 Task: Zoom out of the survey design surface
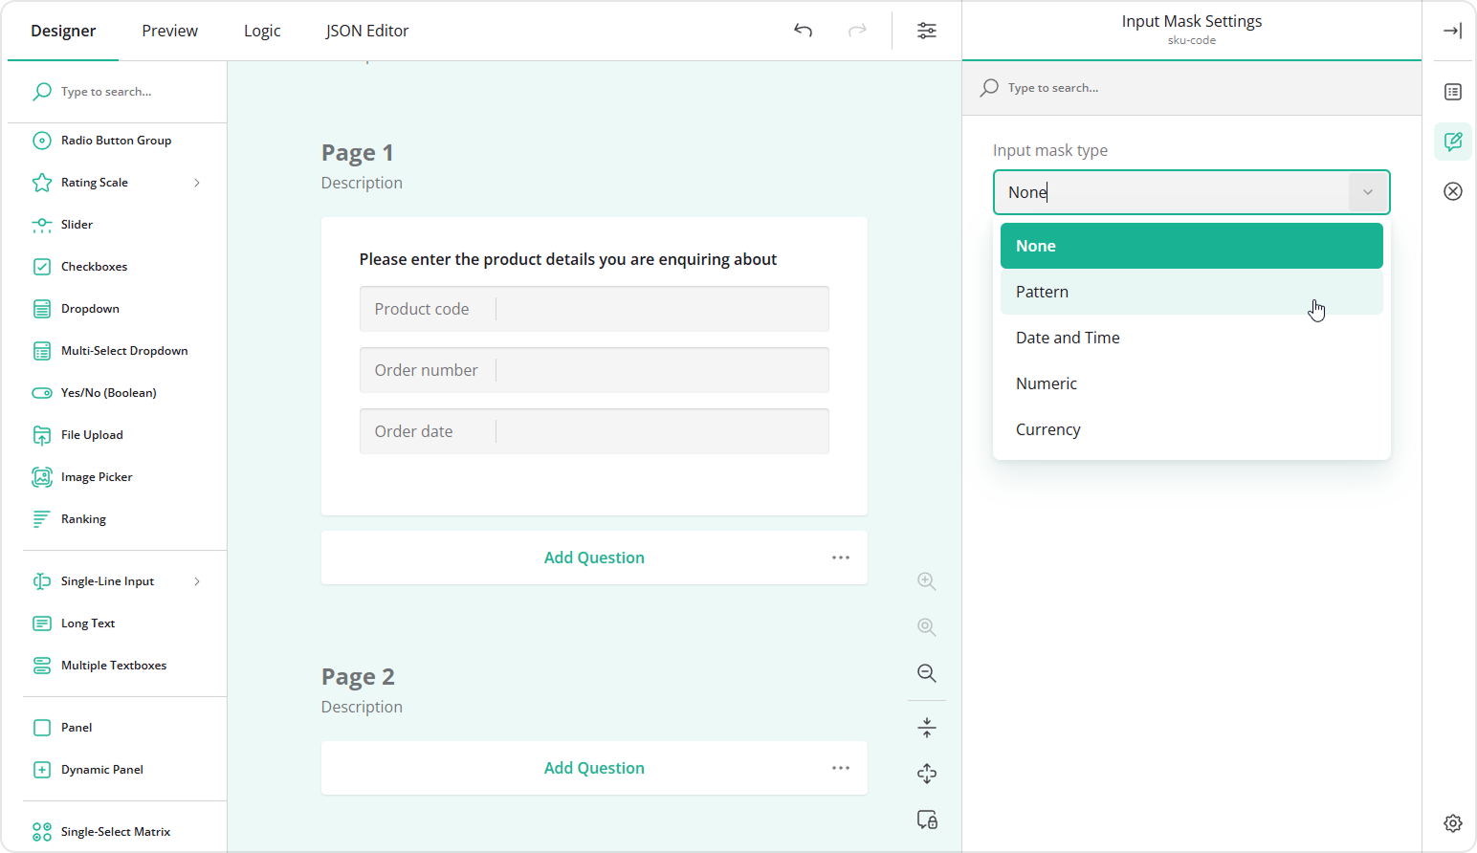(x=926, y=673)
